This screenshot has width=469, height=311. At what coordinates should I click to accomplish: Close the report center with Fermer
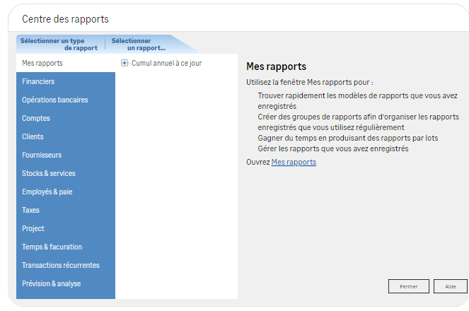pos(409,286)
